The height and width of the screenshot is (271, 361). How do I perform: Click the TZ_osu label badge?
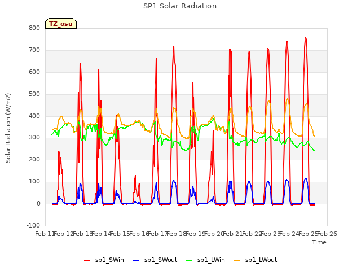61,24
